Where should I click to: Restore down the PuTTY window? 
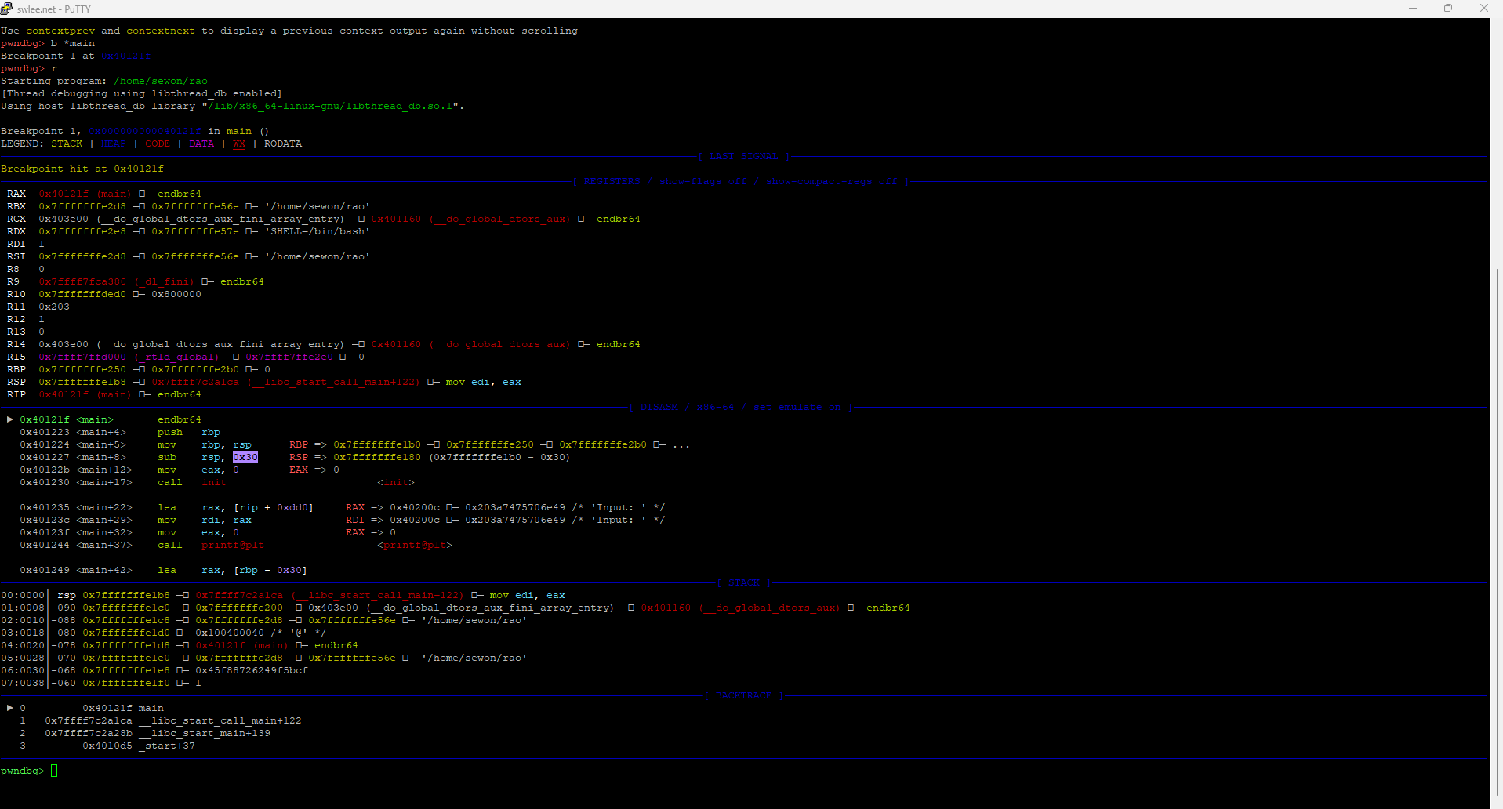[x=1448, y=9]
